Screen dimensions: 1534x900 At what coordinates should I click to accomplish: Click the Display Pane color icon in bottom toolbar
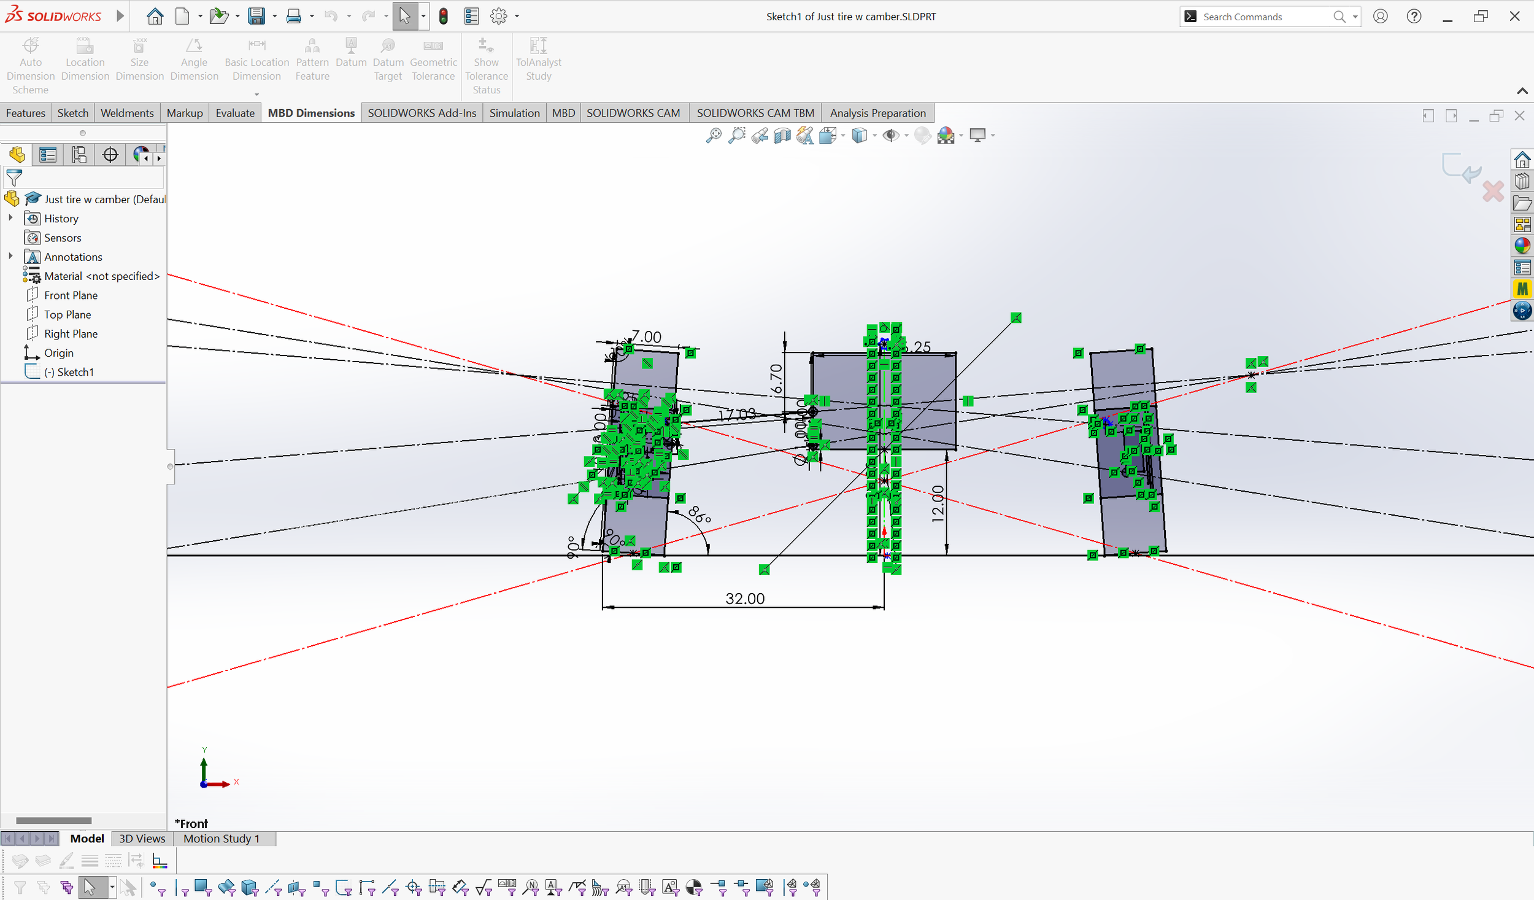pyautogui.click(x=160, y=861)
